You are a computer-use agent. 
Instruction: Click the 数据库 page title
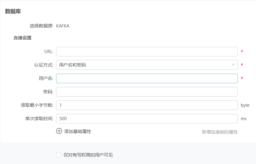point(13,11)
